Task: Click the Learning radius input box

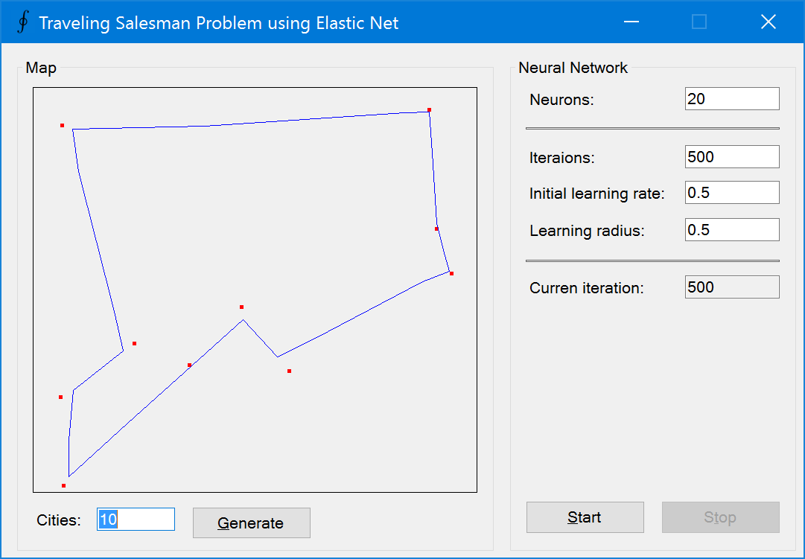Action: click(731, 229)
